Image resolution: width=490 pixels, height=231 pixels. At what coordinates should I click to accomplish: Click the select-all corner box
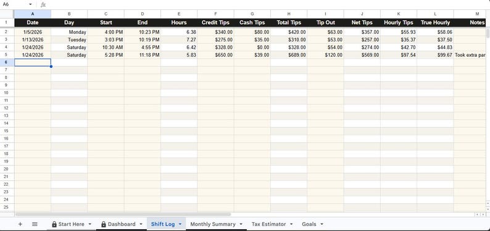(7, 14)
